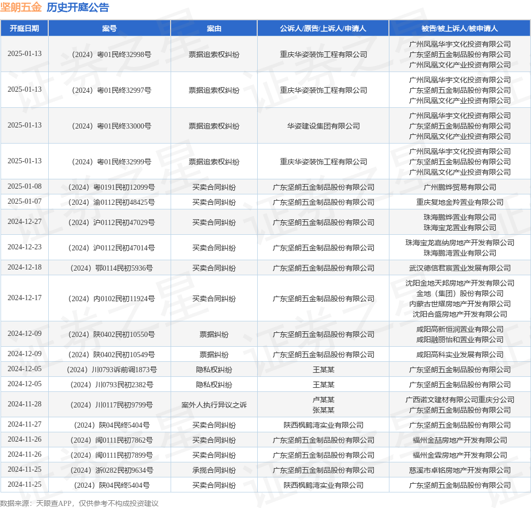This screenshot has height=508, width=531.
Task: Select case number 陕0402民初10549号
Action: pyautogui.click(x=111, y=355)
